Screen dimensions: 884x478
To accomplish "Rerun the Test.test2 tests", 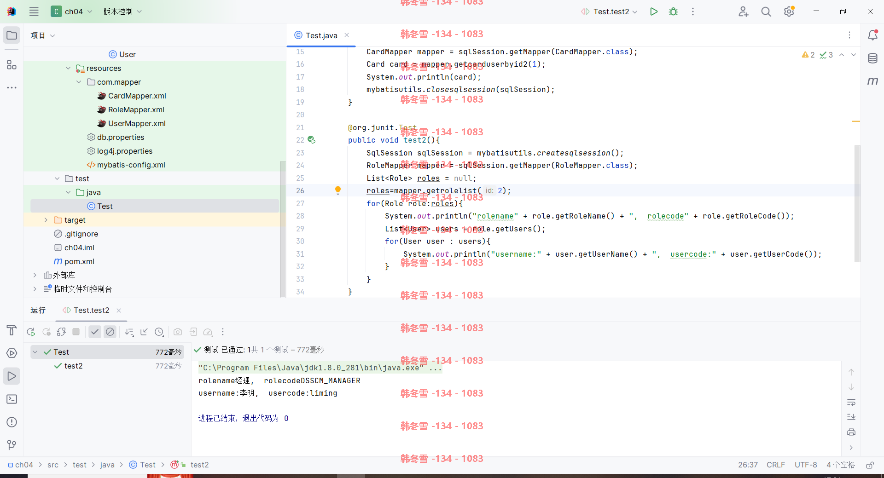I will tap(31, 332).
